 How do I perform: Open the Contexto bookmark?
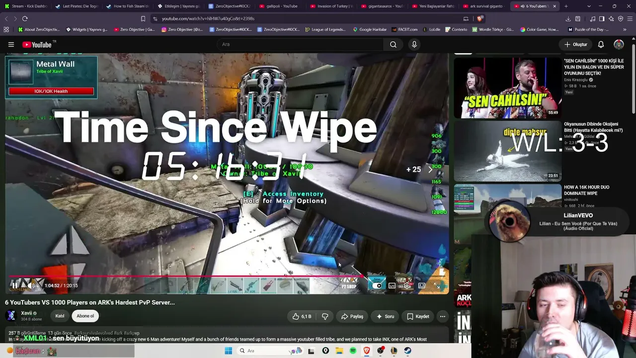click(x=456, y=29)
